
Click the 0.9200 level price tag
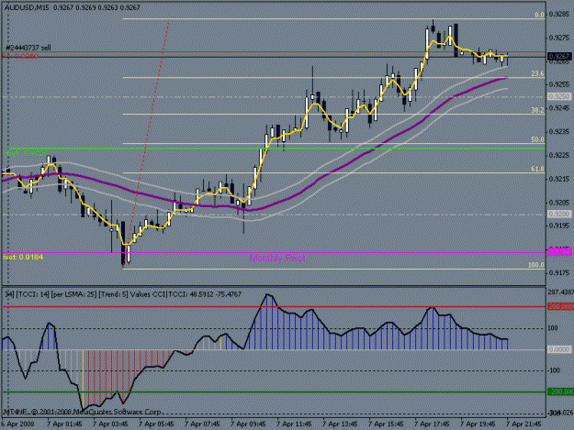[559, 215]
